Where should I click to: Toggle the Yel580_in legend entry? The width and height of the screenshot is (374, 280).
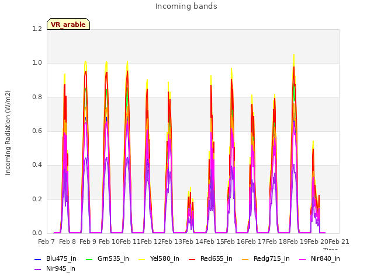pyautogui.click(x=159, y=259)
